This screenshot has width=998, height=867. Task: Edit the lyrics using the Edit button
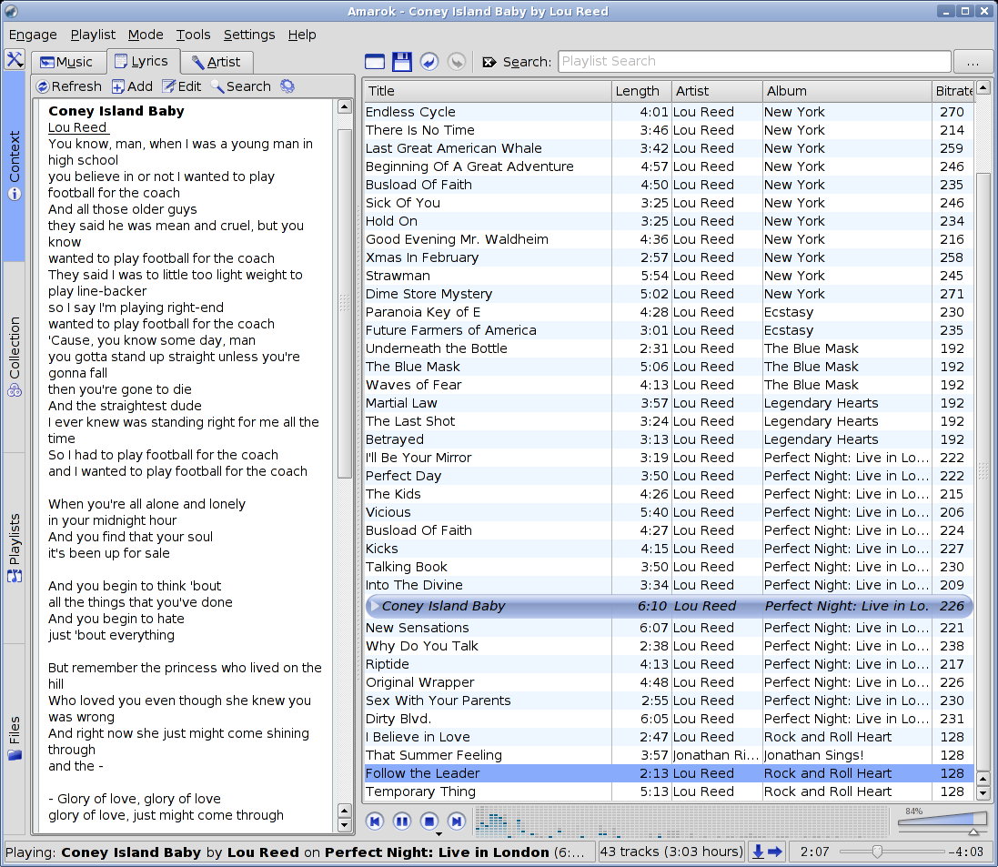coord(181,86)
